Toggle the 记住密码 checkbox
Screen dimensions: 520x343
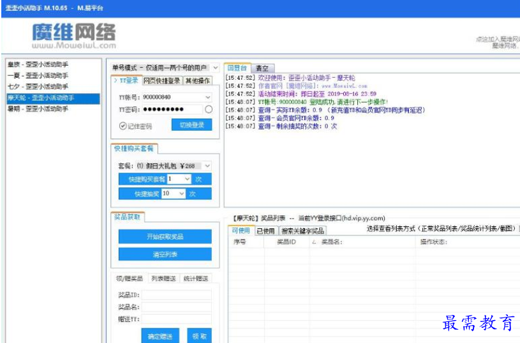click(x=123, y=126)
